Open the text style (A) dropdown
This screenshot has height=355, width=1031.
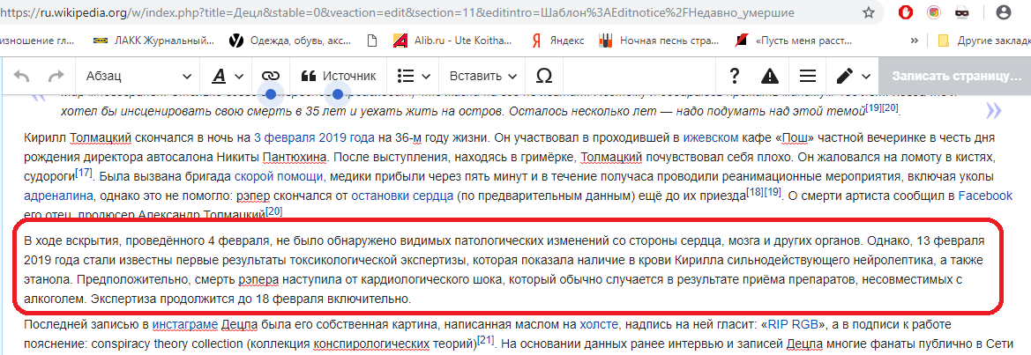point(228,76)
